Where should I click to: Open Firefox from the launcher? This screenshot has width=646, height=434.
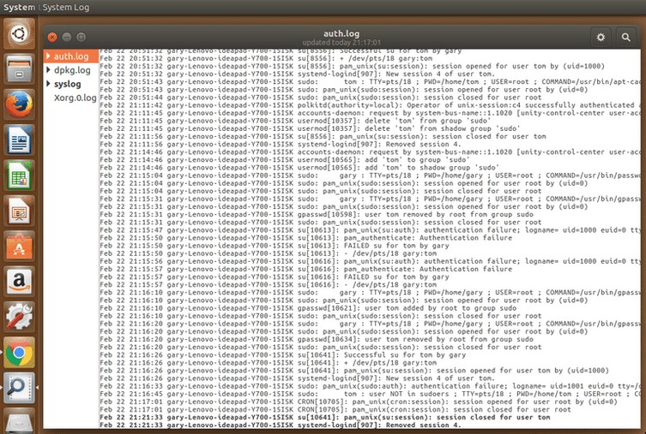pos(19,104)
